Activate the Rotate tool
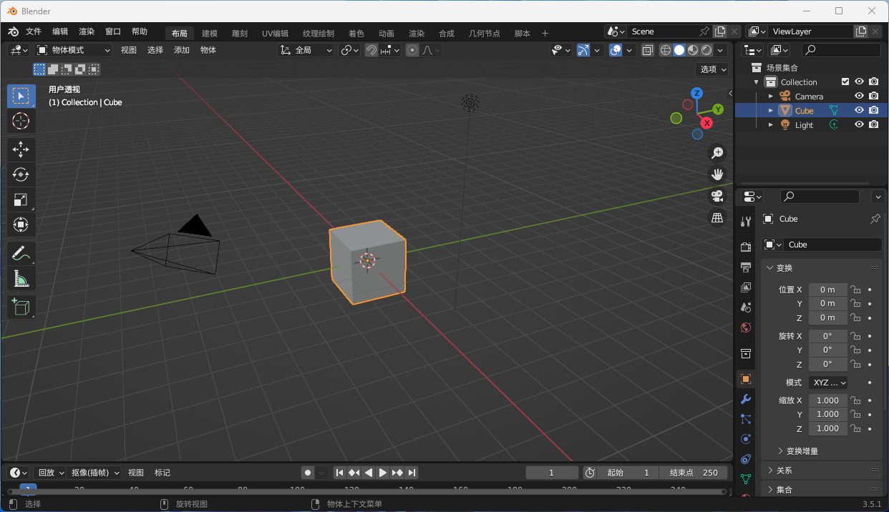 pos(21,174)
